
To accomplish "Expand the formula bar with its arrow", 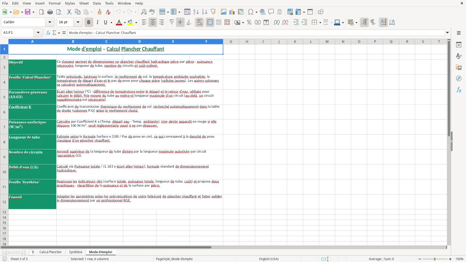I will coord(447,33).
